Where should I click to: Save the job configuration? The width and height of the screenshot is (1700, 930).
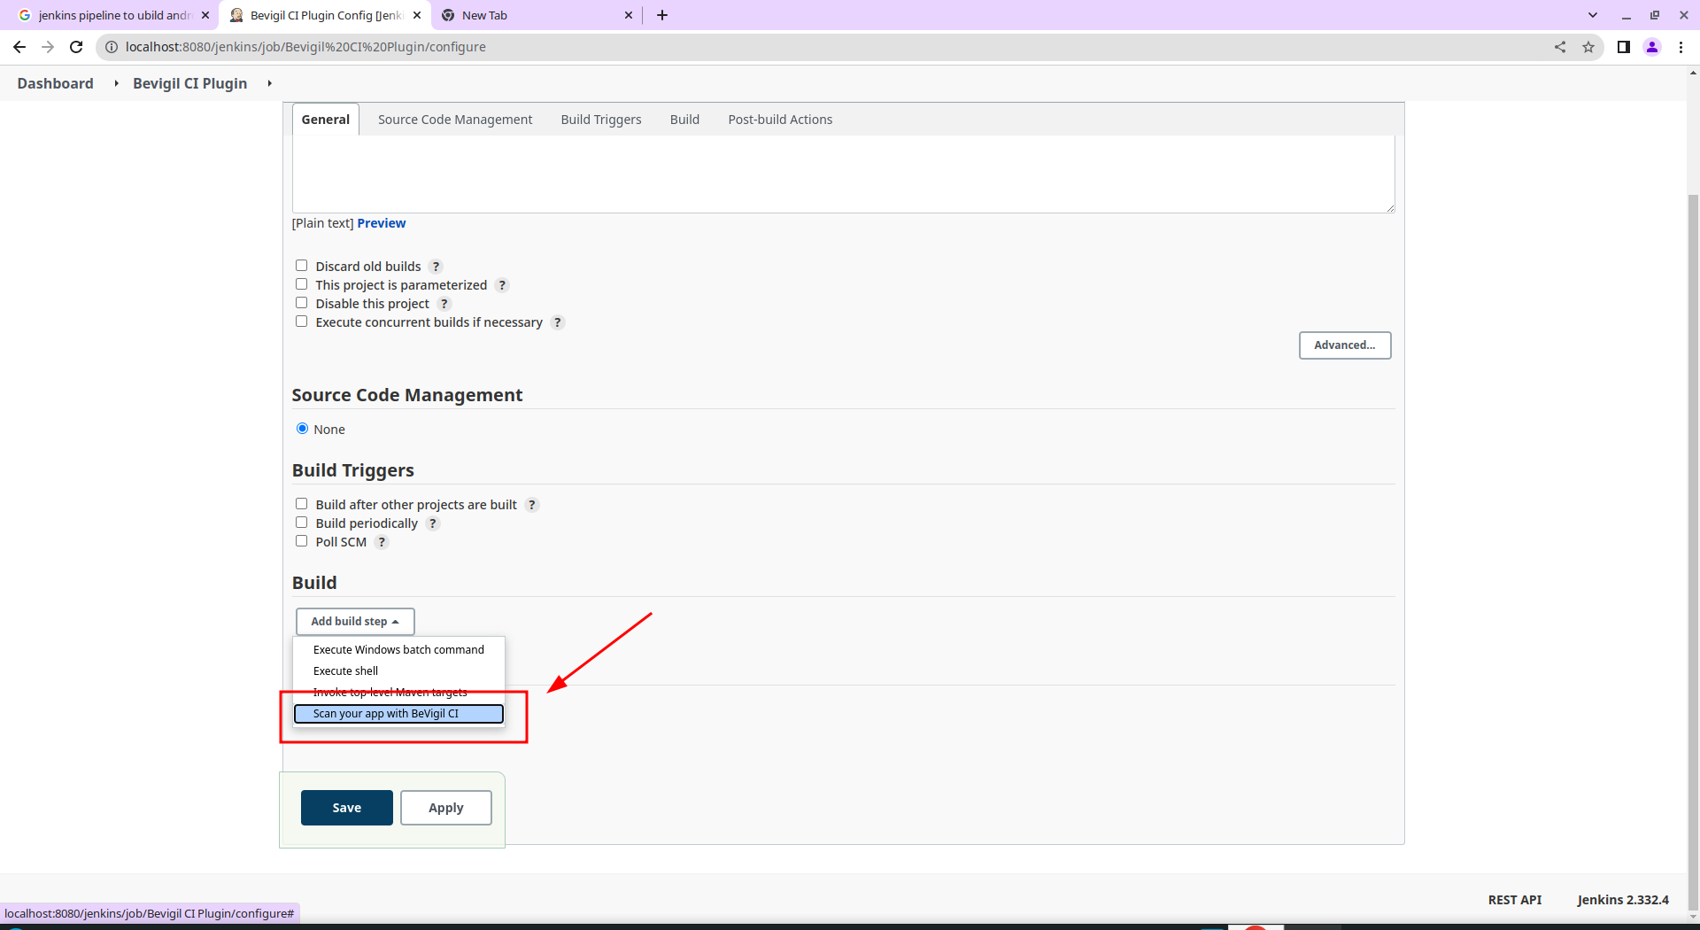tap(347, 808)
